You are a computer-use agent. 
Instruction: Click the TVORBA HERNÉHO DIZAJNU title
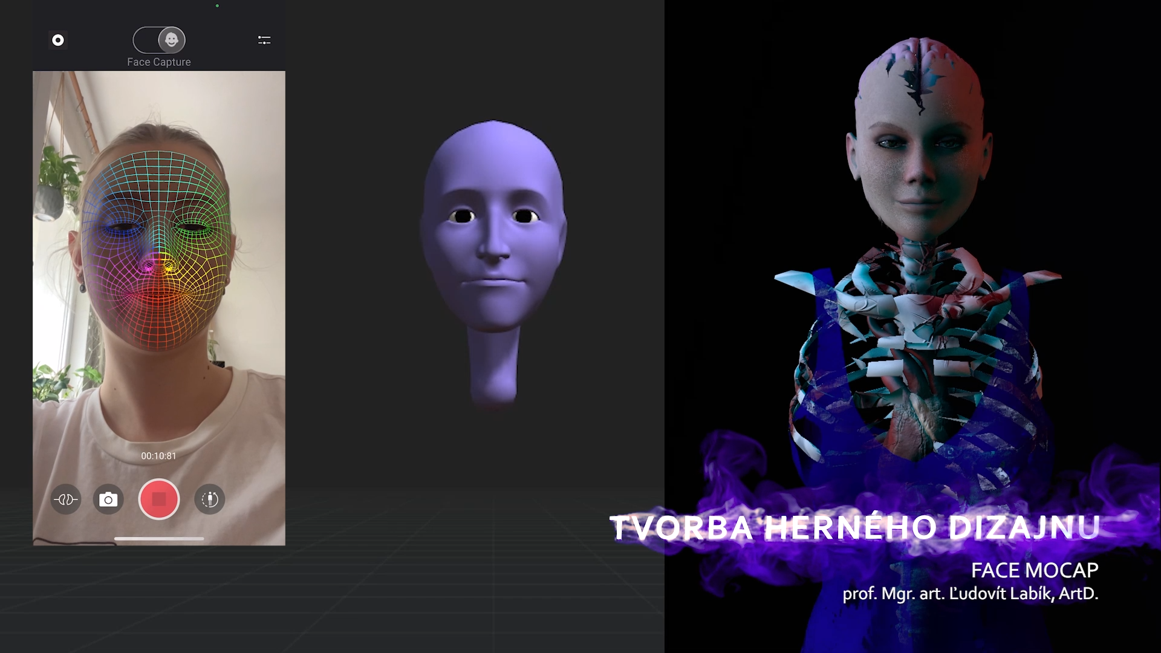(x=854, y=527)
